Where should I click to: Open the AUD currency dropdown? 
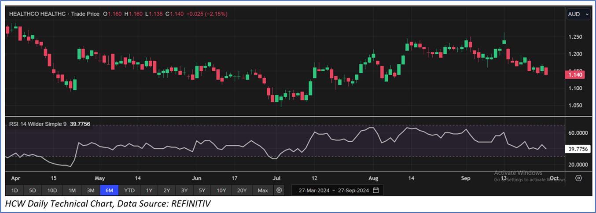click(578, 14)
